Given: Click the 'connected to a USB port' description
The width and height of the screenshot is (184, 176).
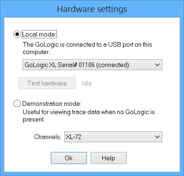Looking at the screenshot, I should click(87, 48).
